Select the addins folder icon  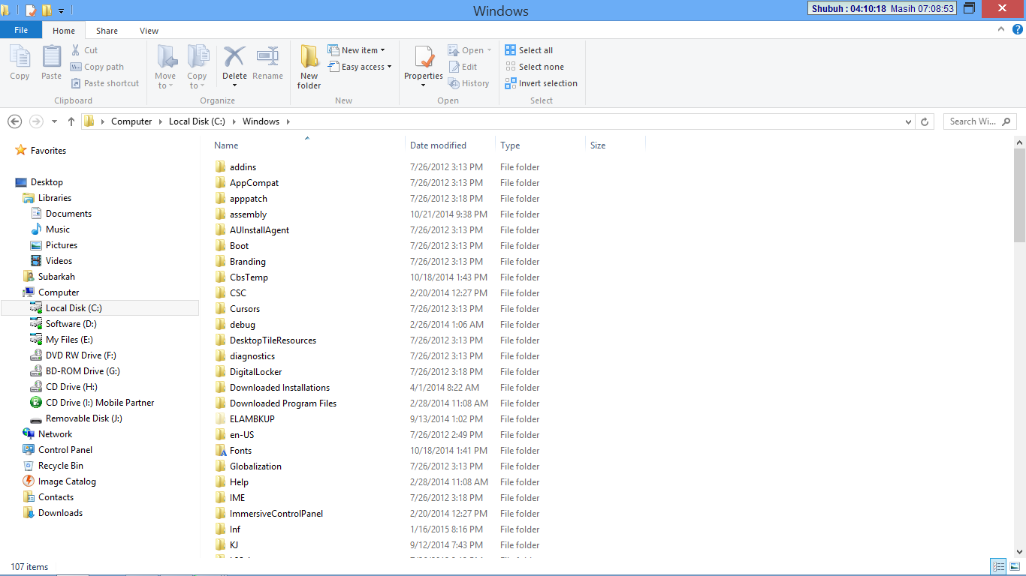tap(220, 167)
